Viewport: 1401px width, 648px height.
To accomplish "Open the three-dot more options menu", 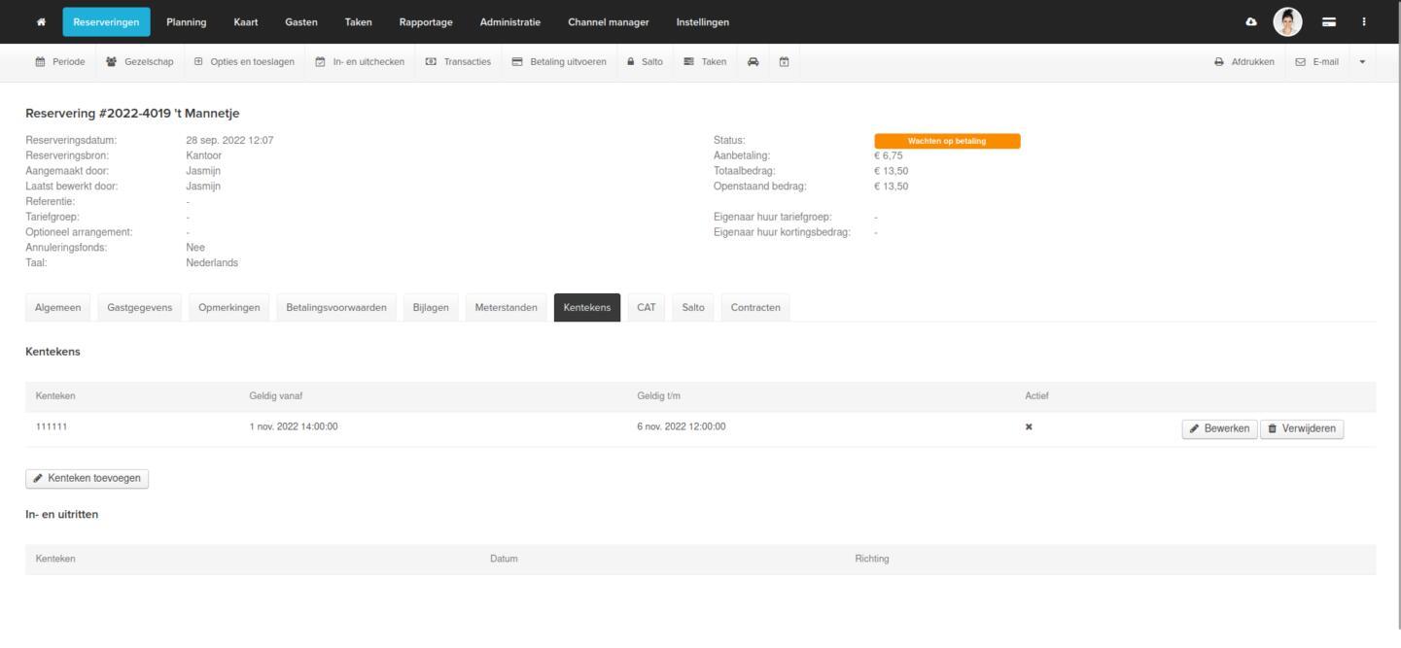I will pyautogui.click(x=1364, y=22).
